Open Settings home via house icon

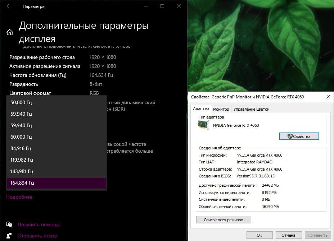coord(10,32)
